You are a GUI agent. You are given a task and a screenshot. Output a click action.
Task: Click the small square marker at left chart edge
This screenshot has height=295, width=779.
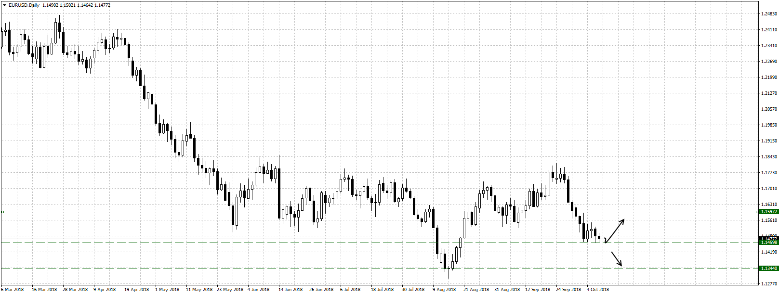coord(2,212)
